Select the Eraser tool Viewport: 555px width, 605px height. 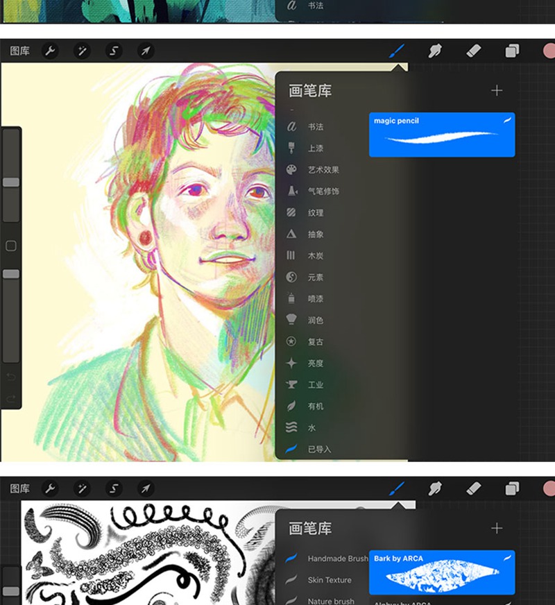pyautogui.click(x=474, y=50)
